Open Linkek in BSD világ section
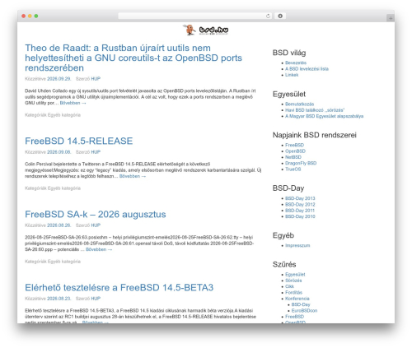This screenshot has width=412, height=348. pyautogui.click(x=292, y=75)
